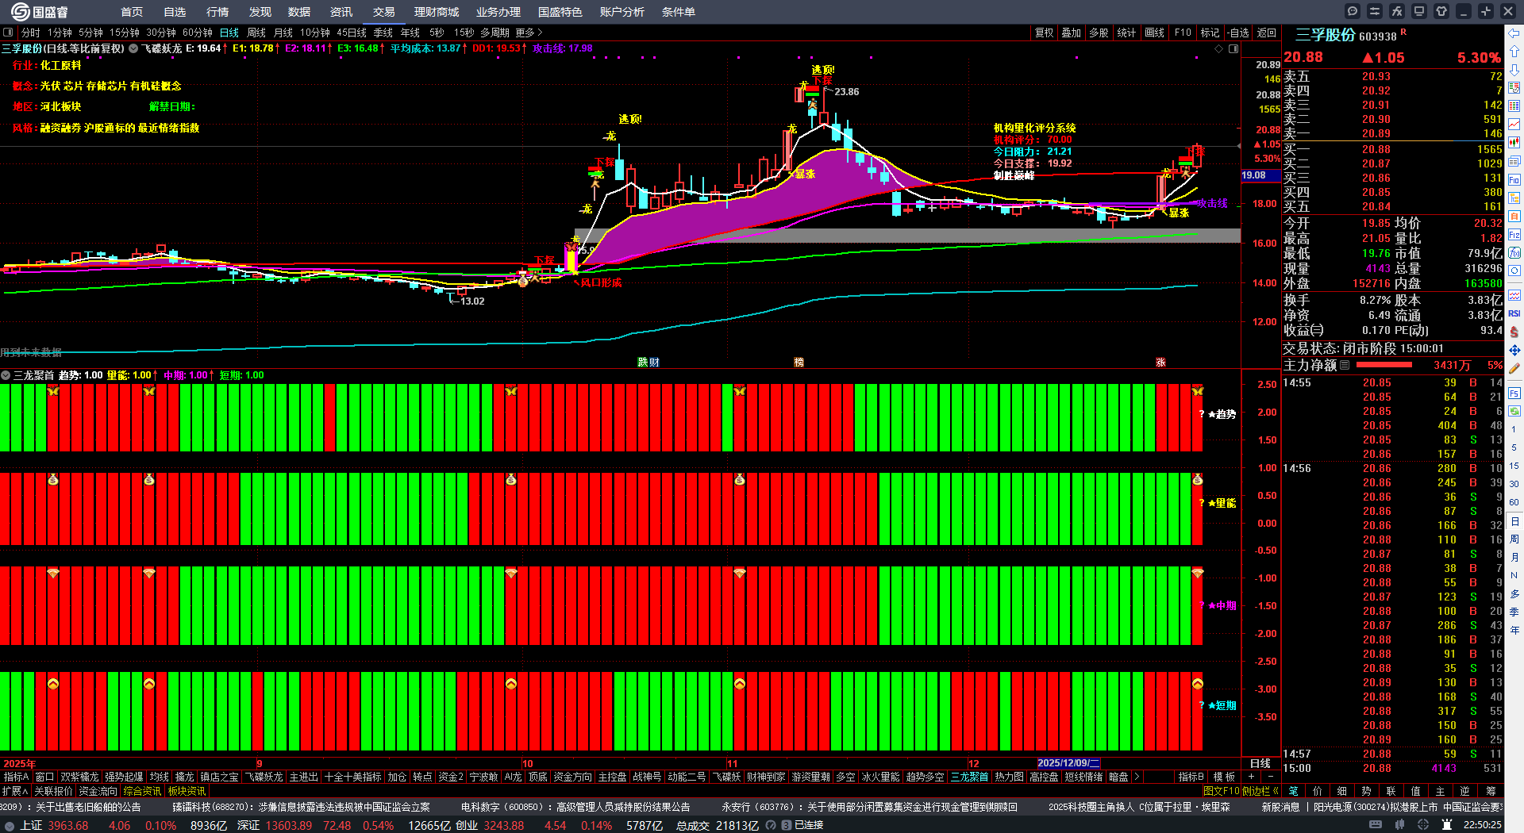Open the 账户分析 menu

click(622, 12)
